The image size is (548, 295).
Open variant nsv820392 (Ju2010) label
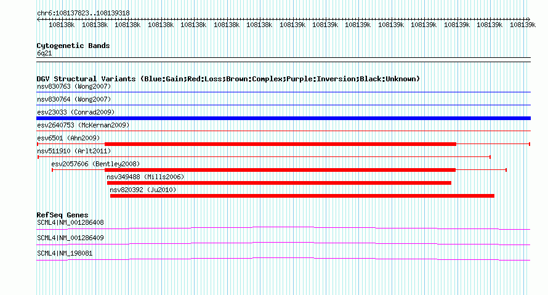[x=143, y=190]
